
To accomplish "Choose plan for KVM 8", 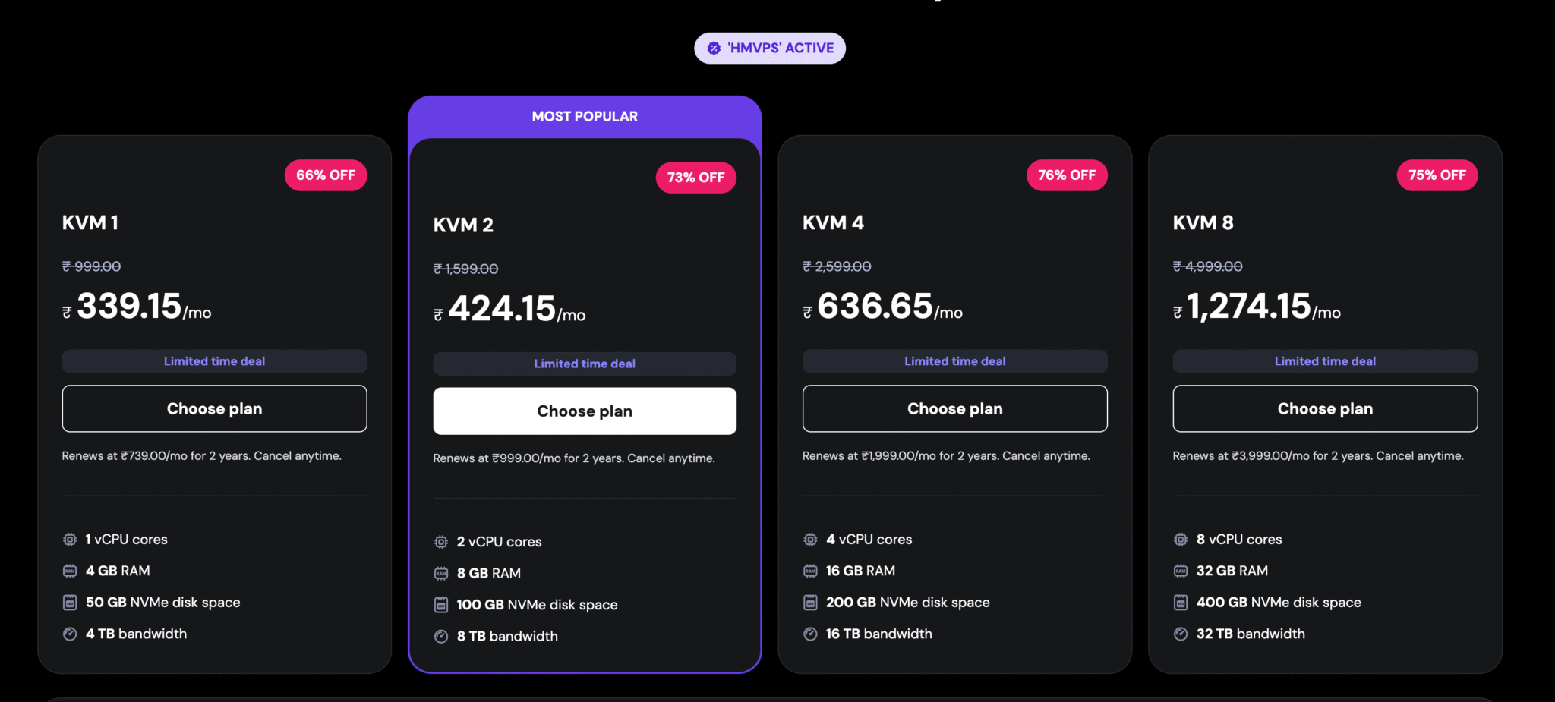I will coord(1325,408).
